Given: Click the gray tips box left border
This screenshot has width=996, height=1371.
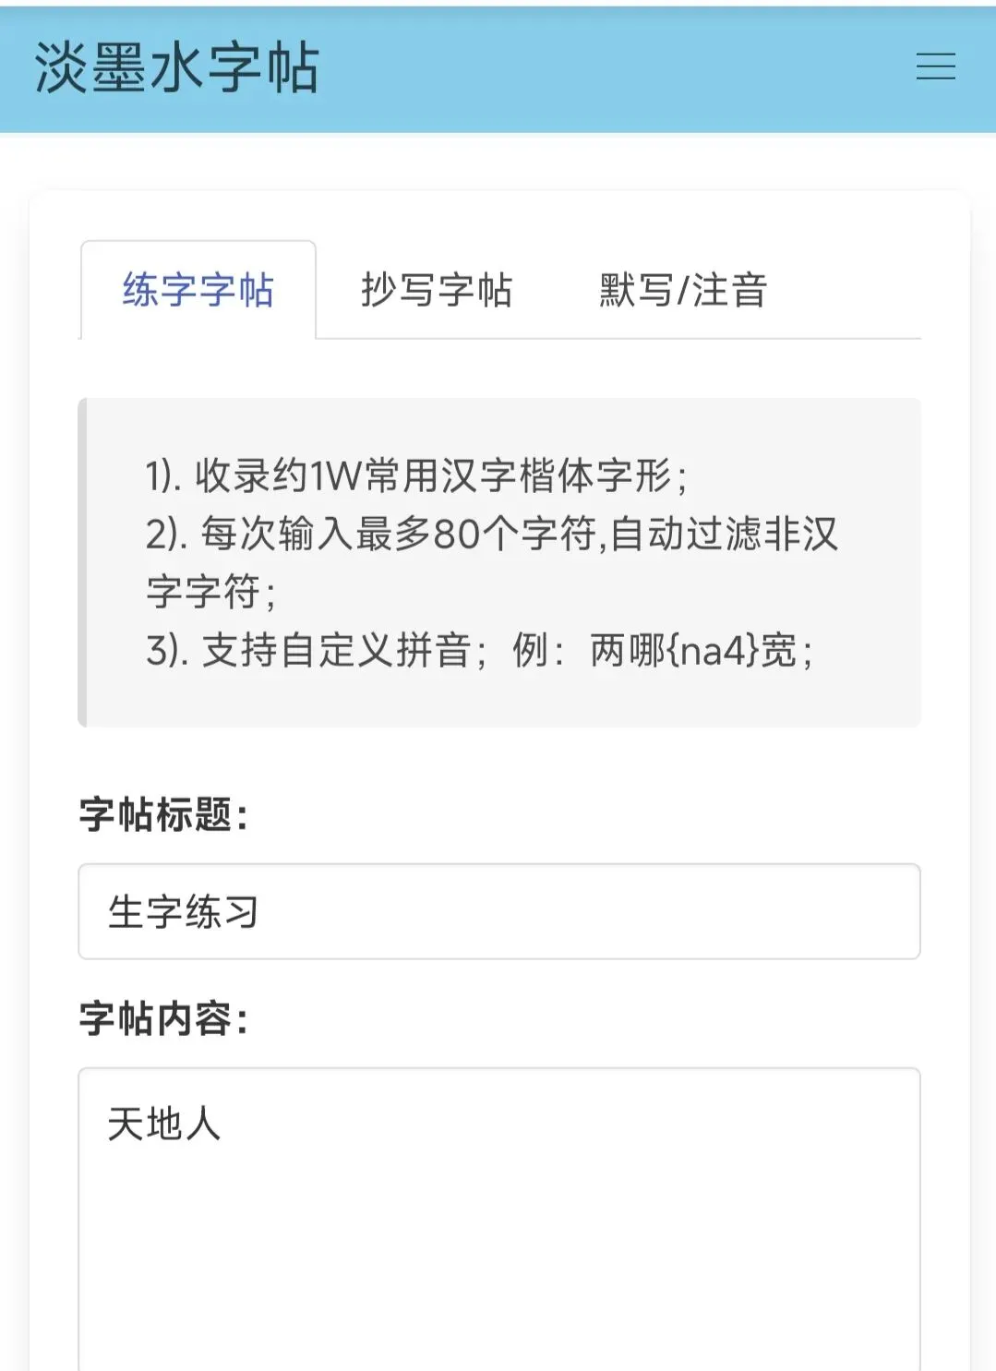Looking at the screenshot, I should [x=82, y=562].
